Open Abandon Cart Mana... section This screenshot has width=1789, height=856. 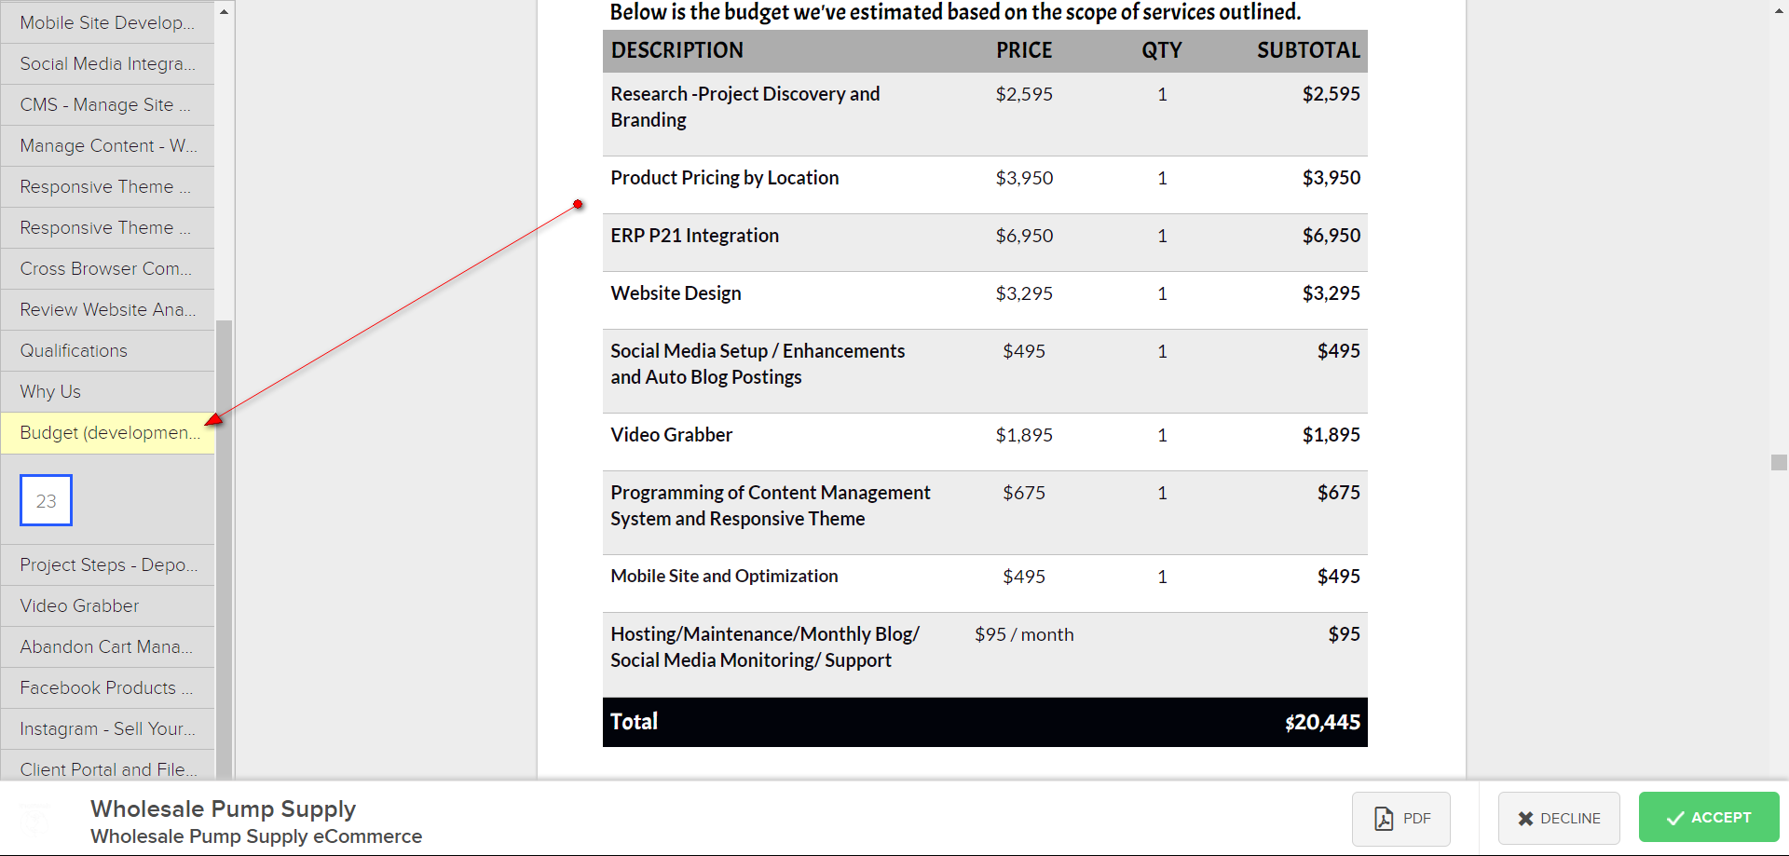click(x=107, y=646)
